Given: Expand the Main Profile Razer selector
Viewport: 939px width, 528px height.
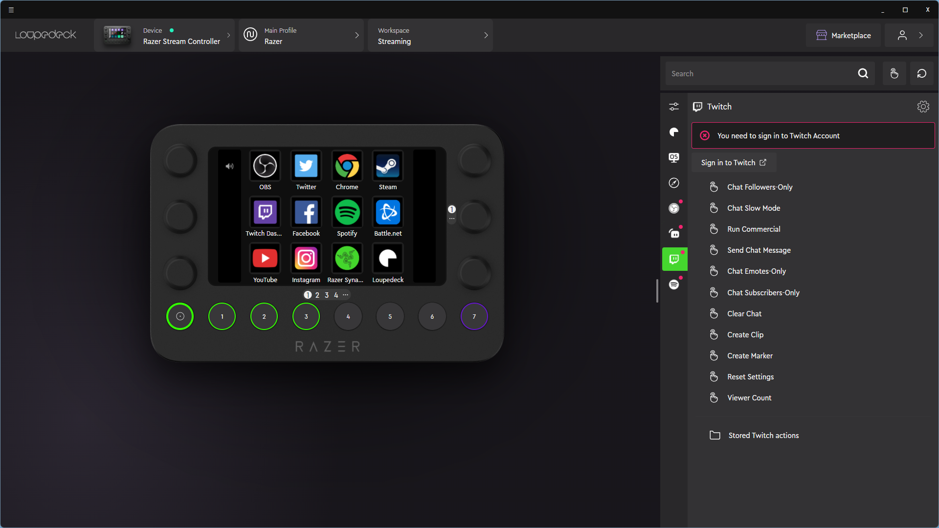Looking at the screenshot, I should coord(301,35).
